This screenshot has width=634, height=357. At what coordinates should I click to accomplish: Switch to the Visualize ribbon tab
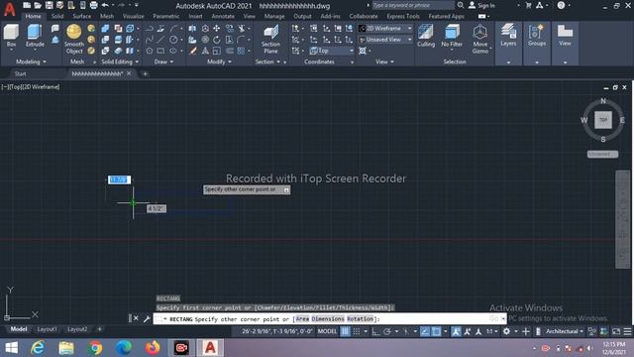[134, 16]
